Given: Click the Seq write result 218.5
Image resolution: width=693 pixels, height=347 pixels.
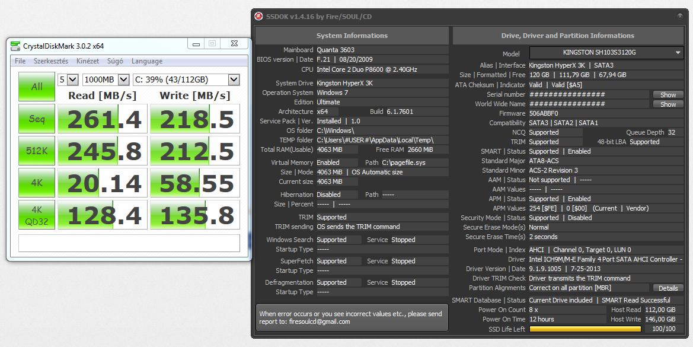Looking at the screenshot, I should click(195, 119).
